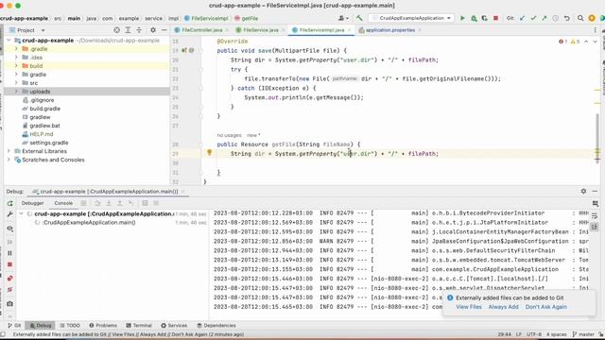The height and width of the screenshot is (340, 605).
Task: Expand External Libraries node
Action: [9, 151]
